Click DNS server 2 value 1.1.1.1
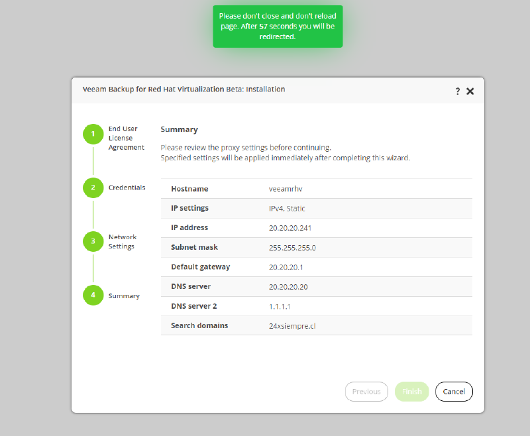 (x=280, y=307)
